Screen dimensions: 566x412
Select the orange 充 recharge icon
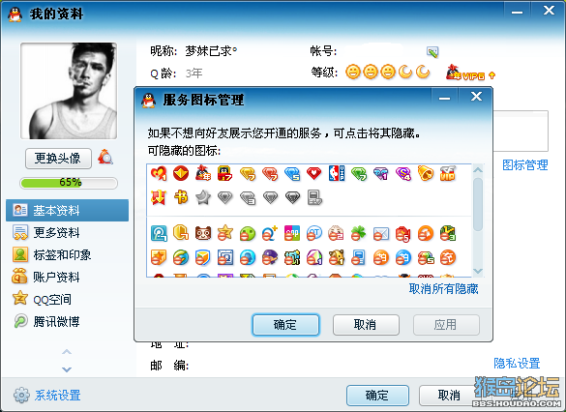click(448, 257)
